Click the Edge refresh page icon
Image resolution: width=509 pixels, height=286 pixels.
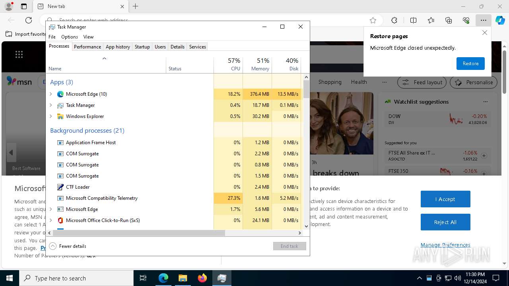[x=29, y=20]
